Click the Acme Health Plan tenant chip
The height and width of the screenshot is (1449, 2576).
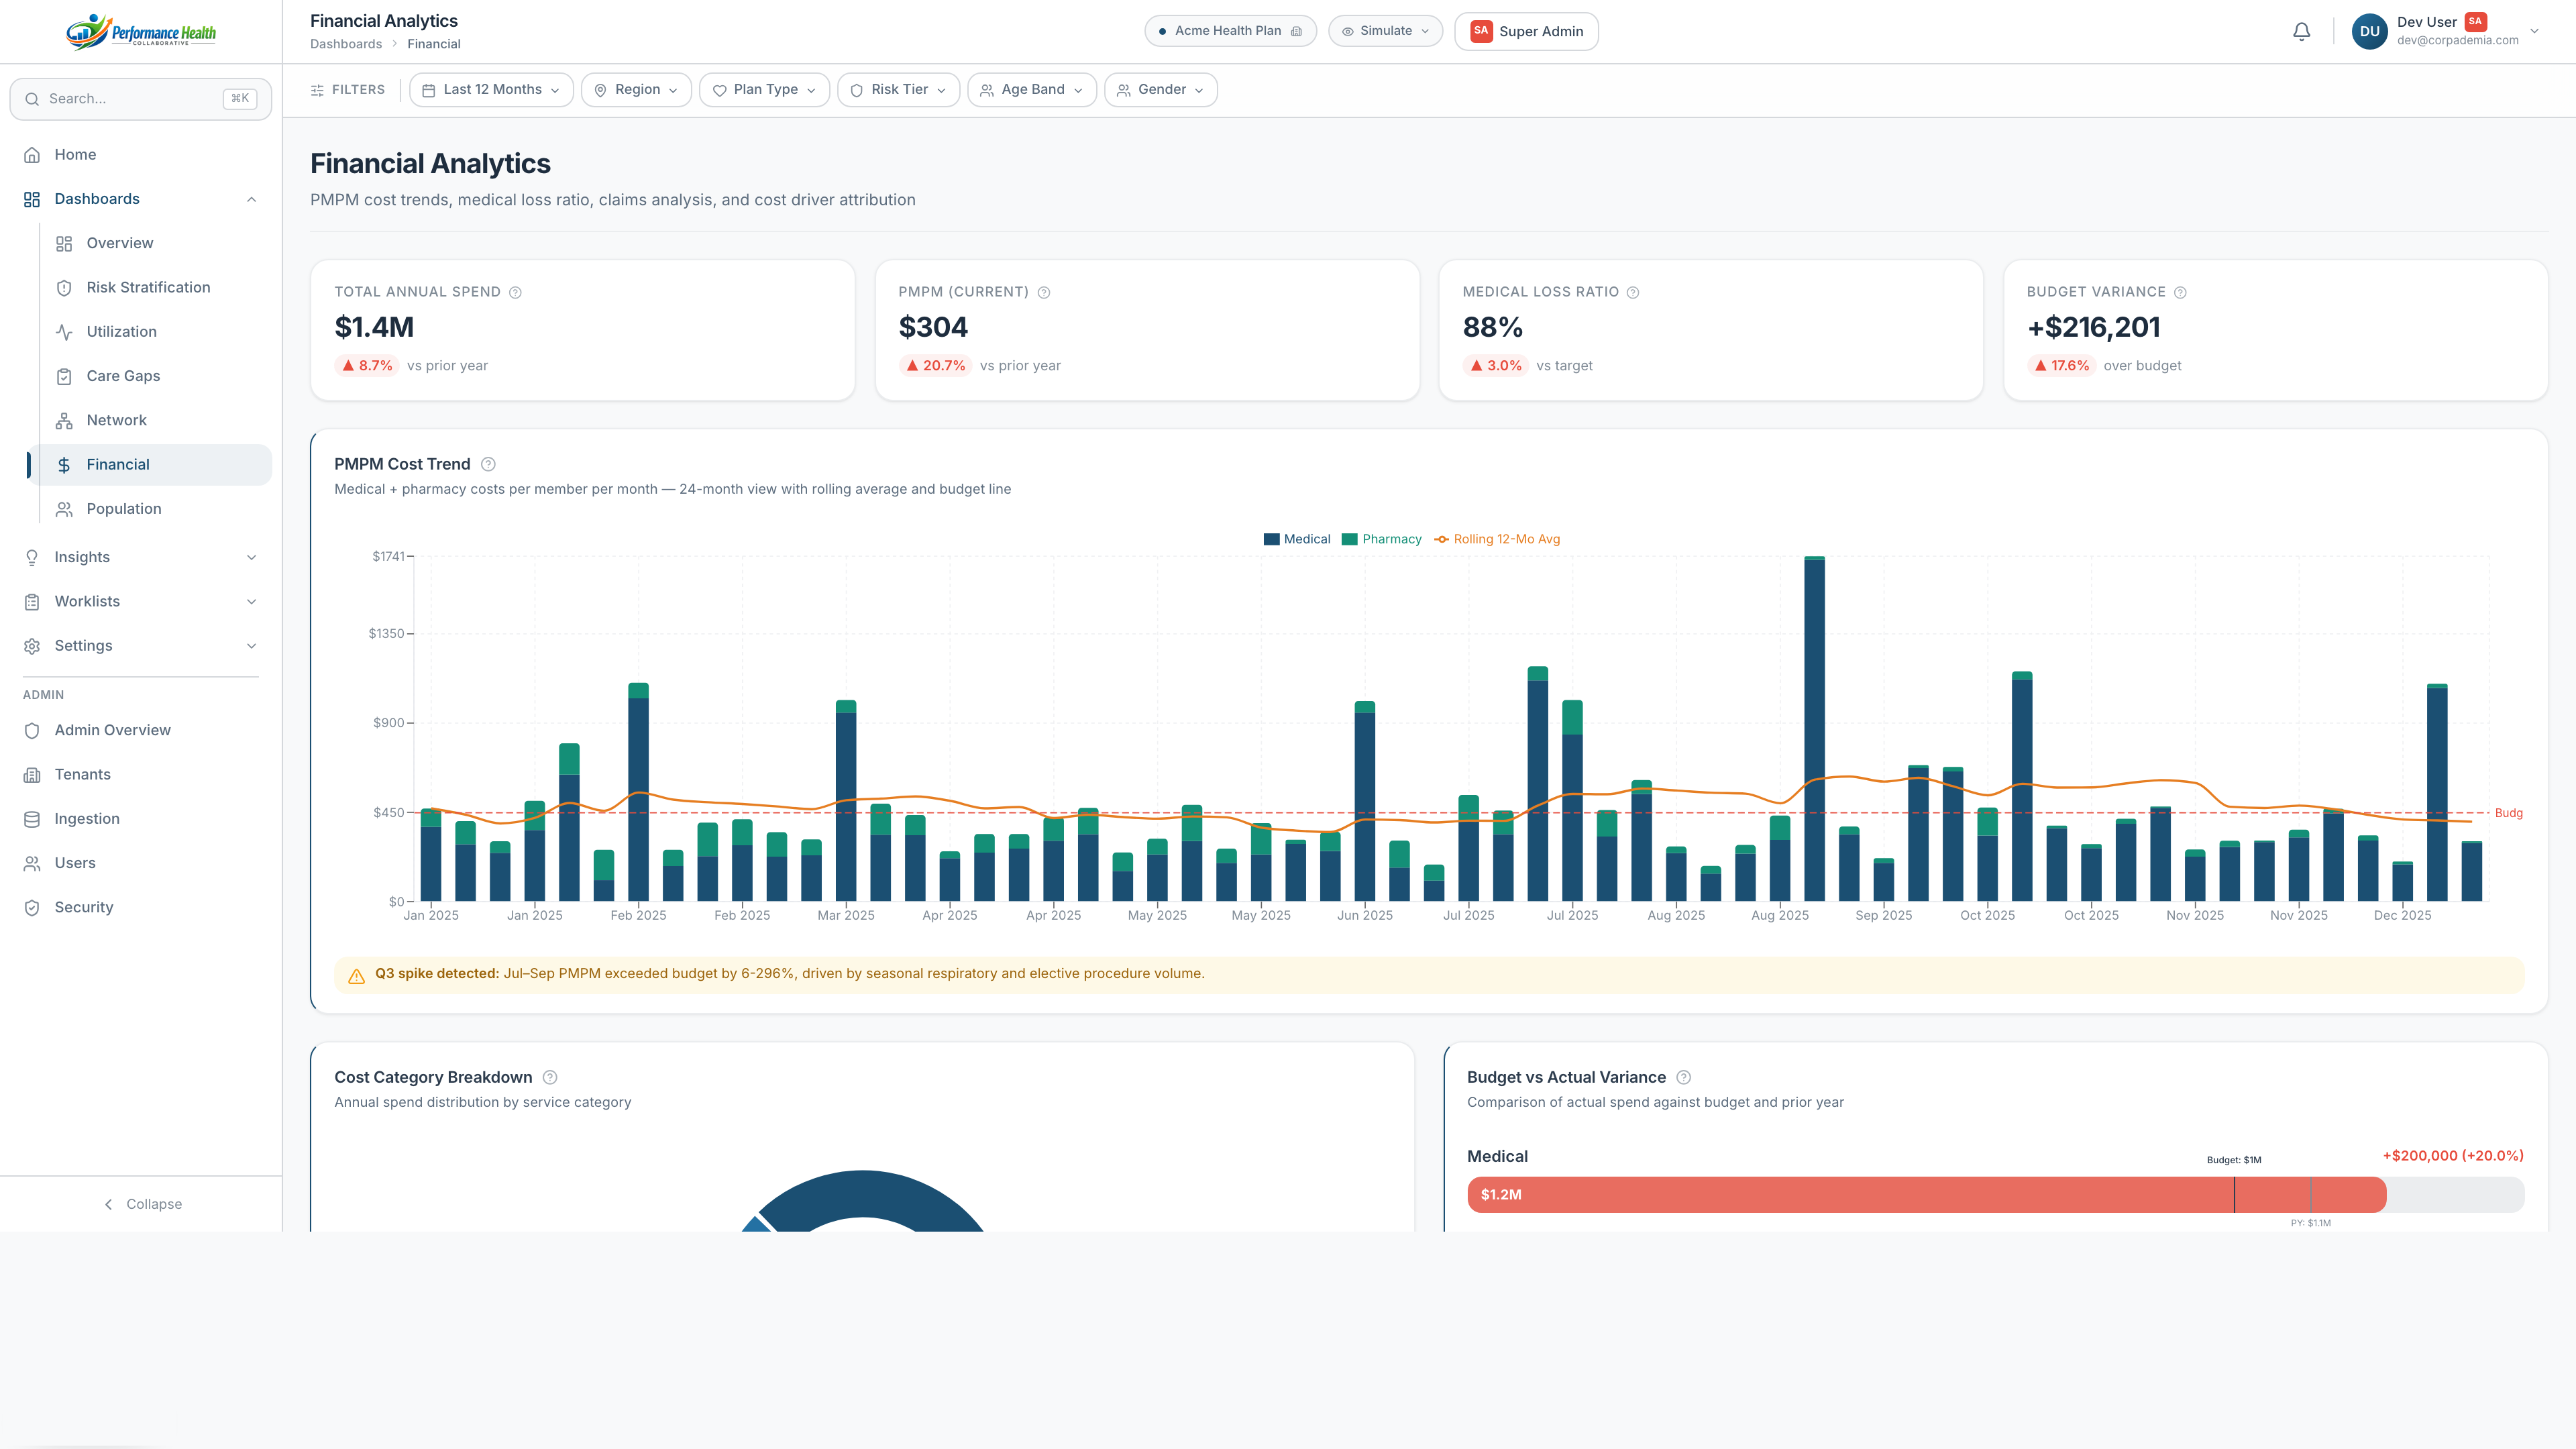1230,31
